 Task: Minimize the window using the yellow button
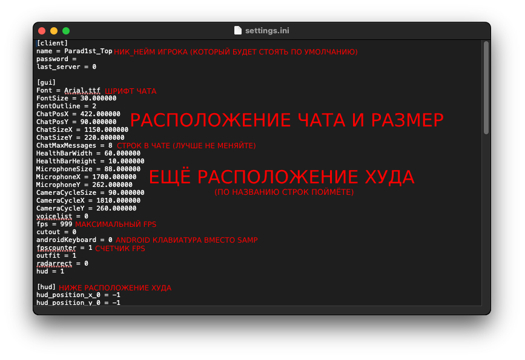(x=54, y=31)
